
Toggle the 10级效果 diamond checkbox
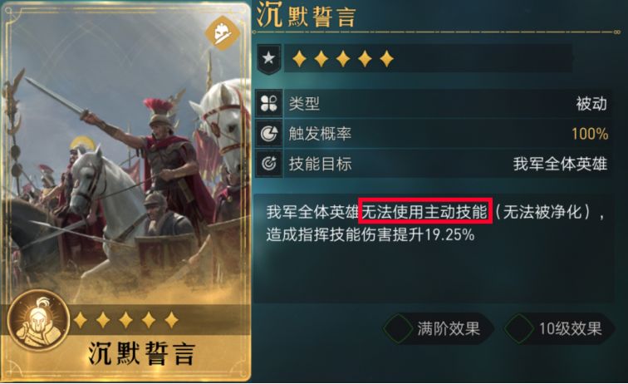(519, 328)
